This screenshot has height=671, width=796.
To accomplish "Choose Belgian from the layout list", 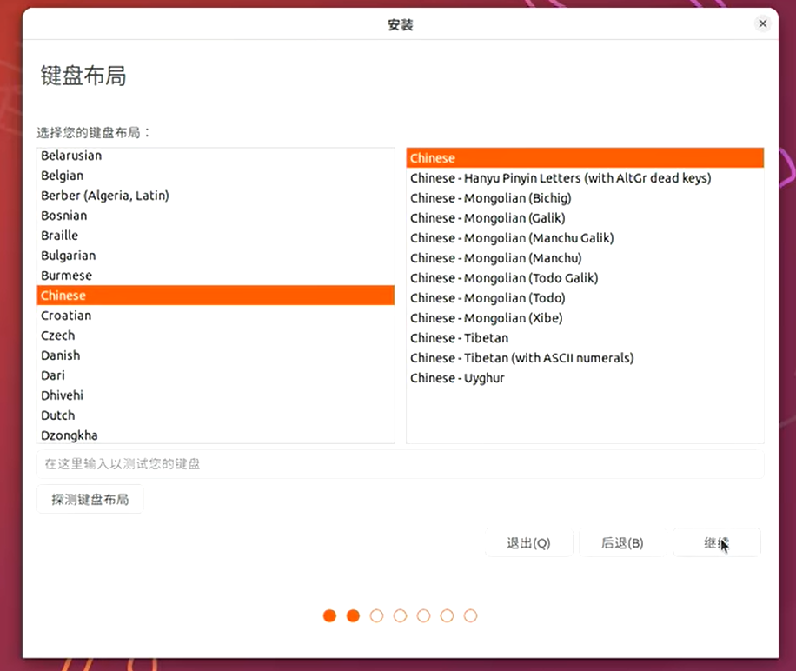I will [63, 176].
